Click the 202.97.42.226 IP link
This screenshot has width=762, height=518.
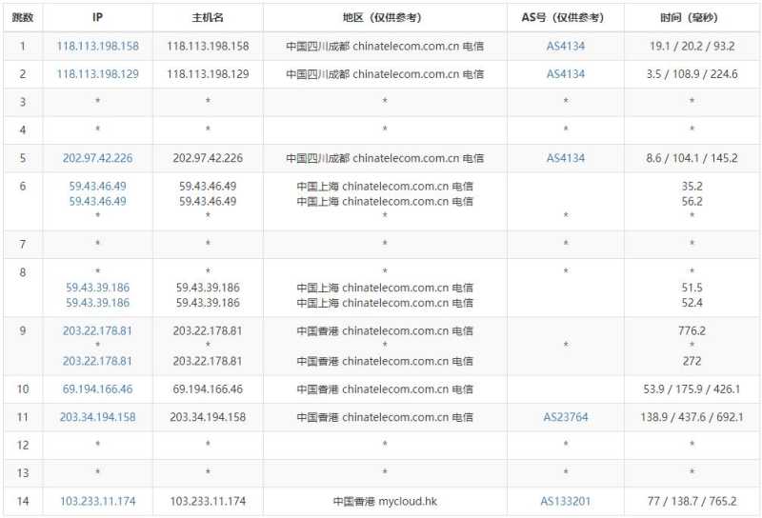[x=98, y=158]
